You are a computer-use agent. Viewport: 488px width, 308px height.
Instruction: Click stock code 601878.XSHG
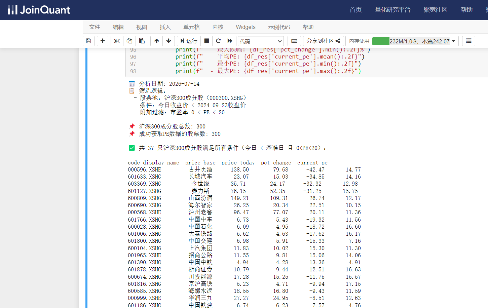click(144, 269)
